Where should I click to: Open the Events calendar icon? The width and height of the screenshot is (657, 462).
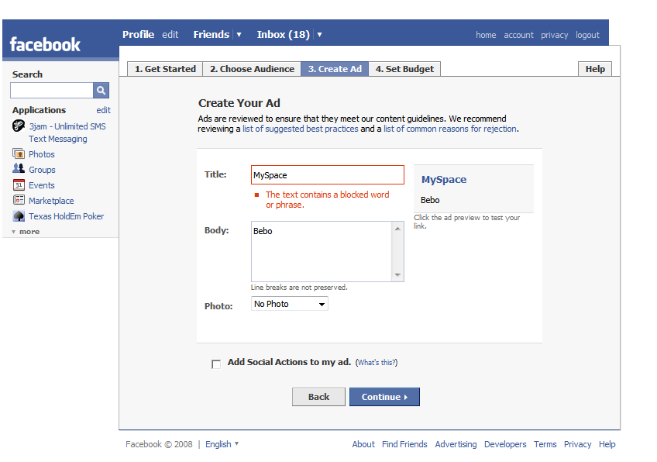[19, 185]
